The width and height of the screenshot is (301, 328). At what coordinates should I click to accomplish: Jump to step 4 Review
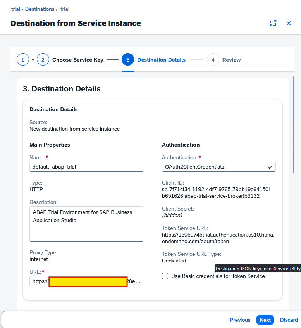click(x=224, y=60)
